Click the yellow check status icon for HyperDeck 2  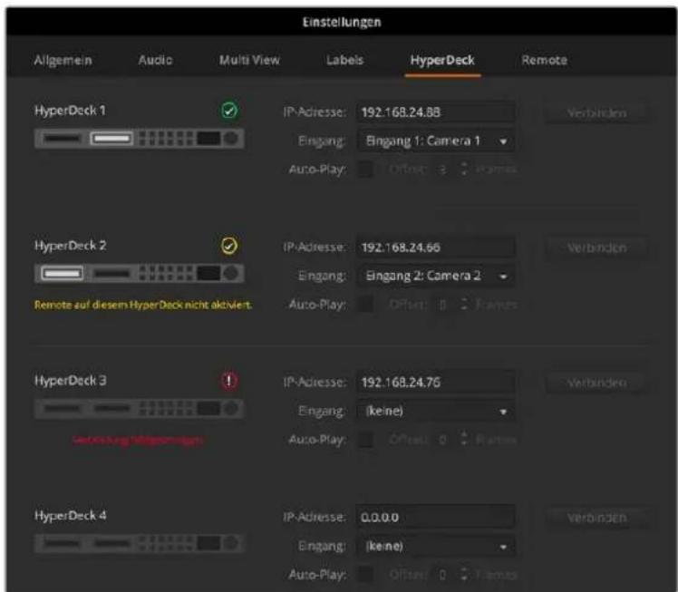[229, 246]
